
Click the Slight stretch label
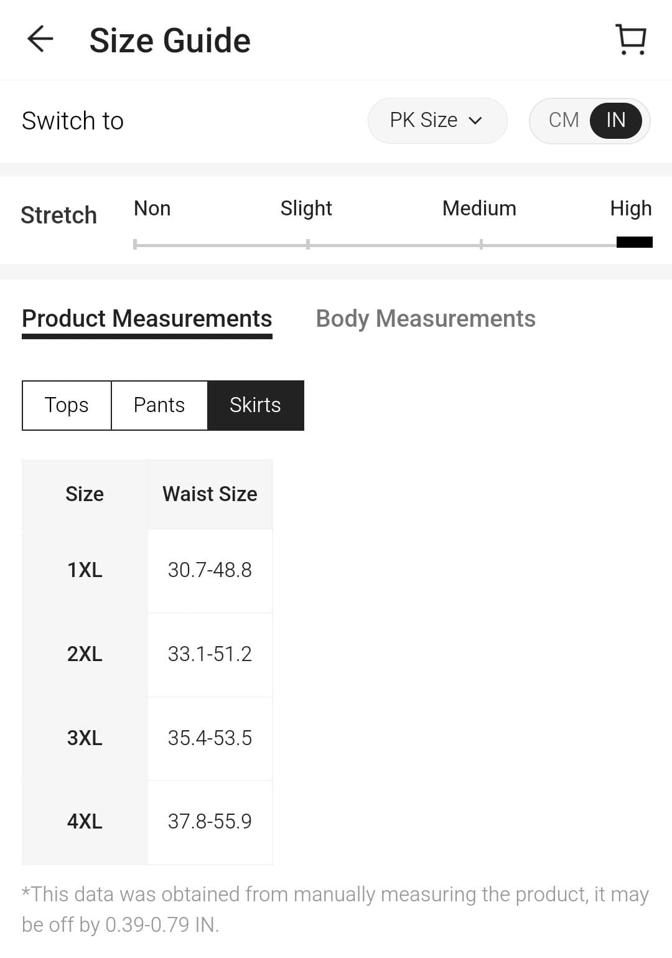[306, 209]
